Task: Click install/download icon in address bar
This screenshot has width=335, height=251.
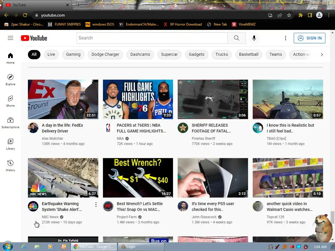Action: pyautogui.click(x=270, y=15)
